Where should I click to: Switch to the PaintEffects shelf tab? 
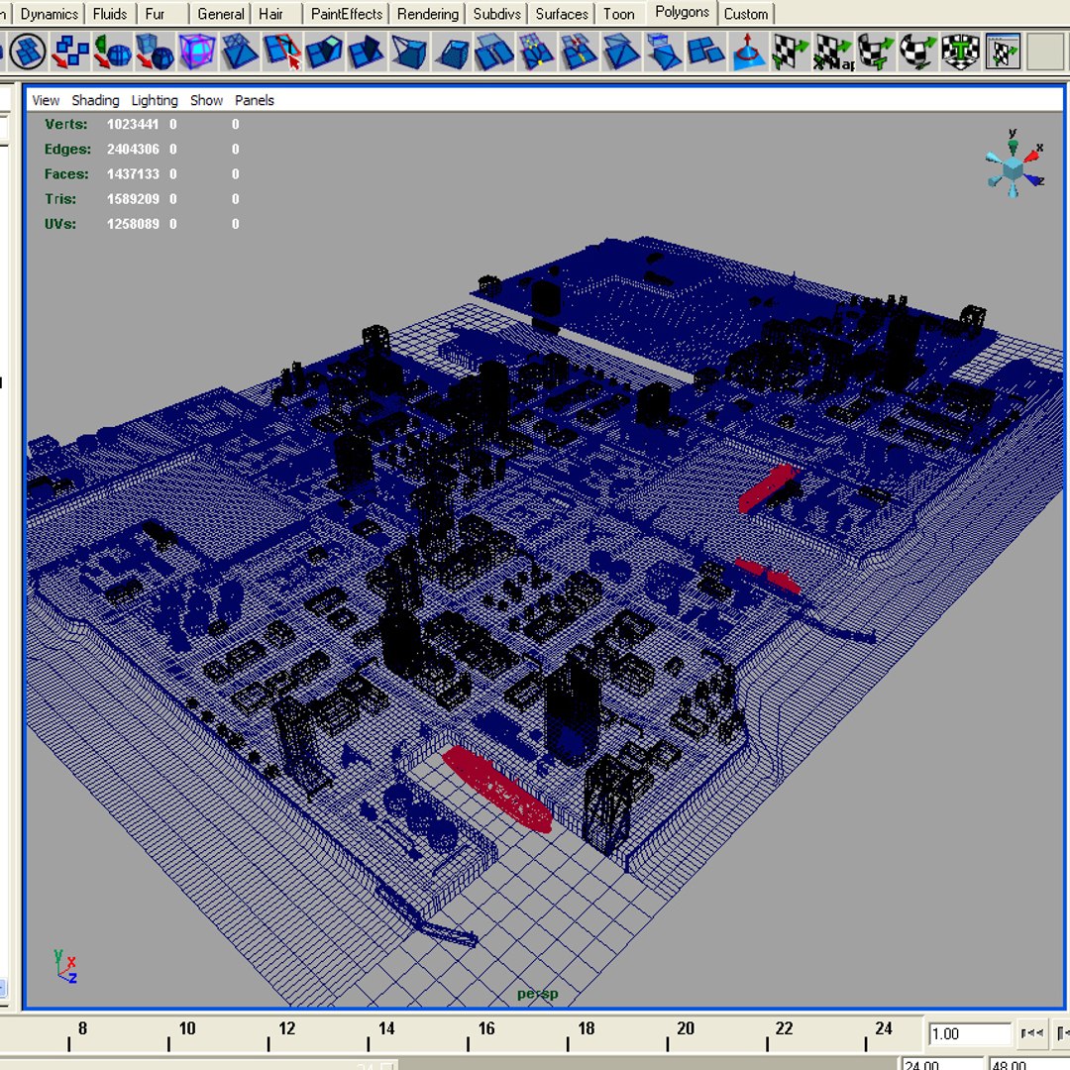pos(347,14)
